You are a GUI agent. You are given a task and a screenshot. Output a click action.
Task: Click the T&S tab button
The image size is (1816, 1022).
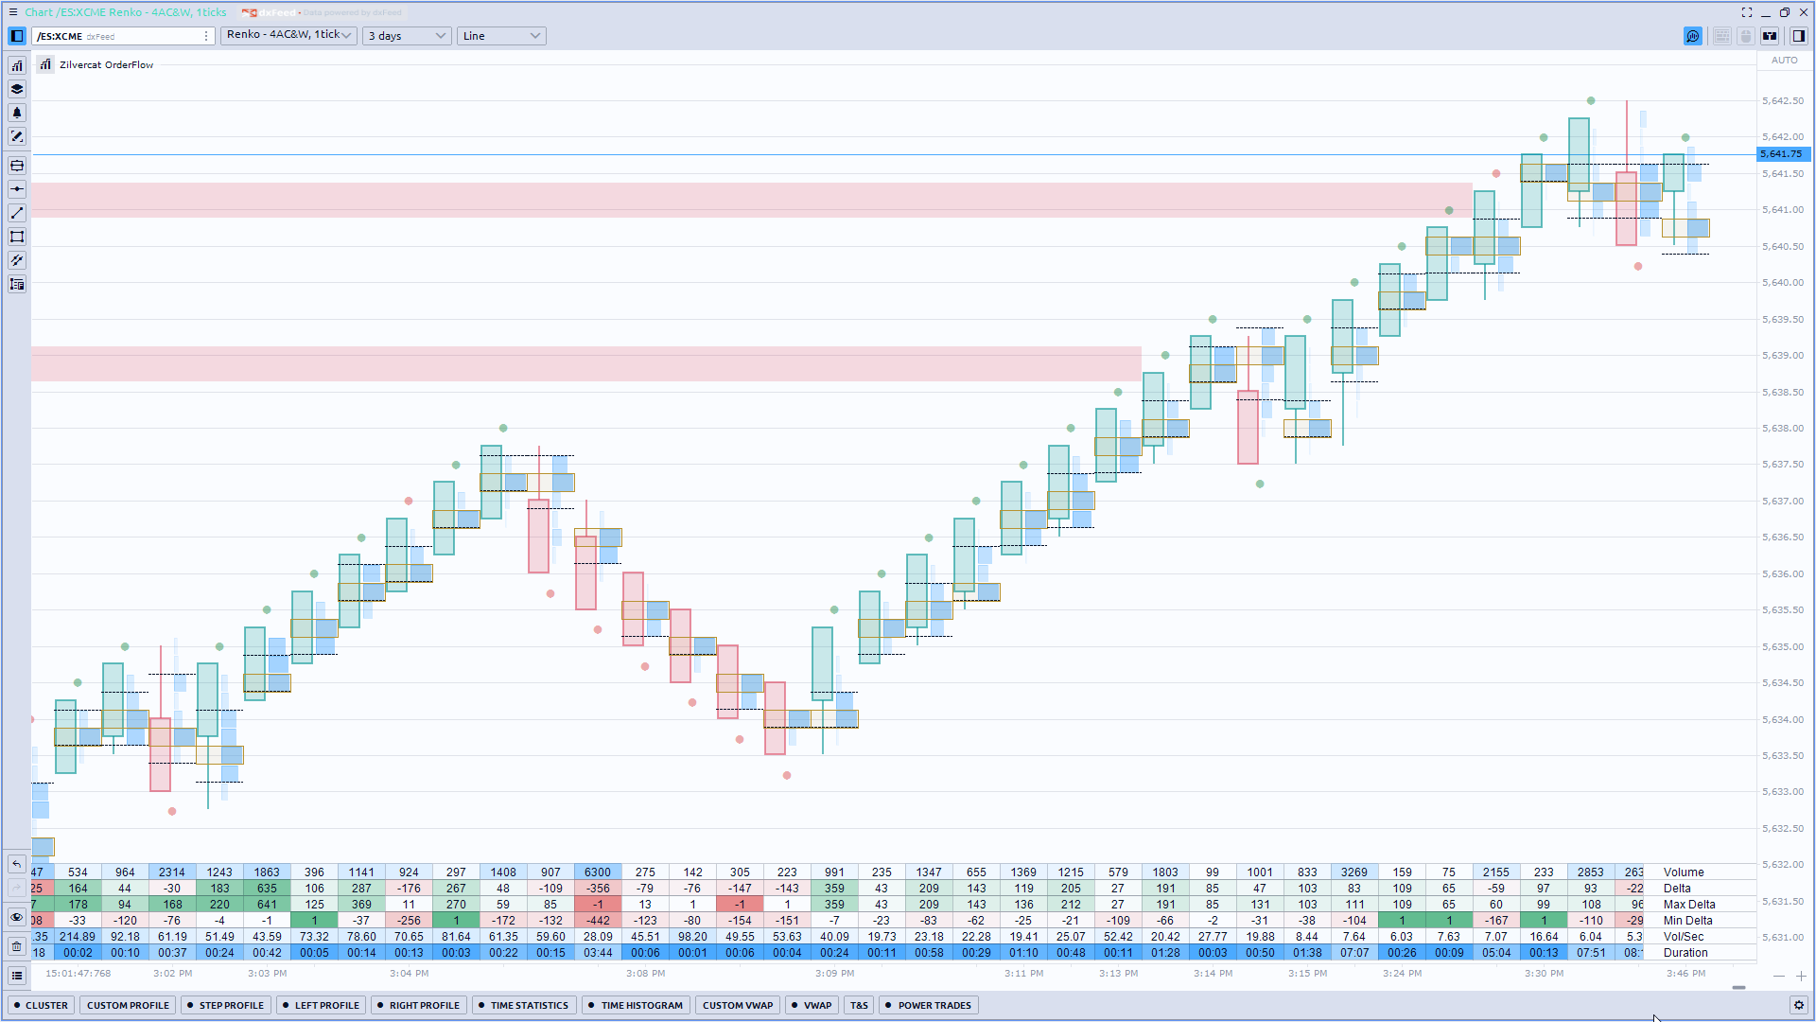pos(859,1005)
